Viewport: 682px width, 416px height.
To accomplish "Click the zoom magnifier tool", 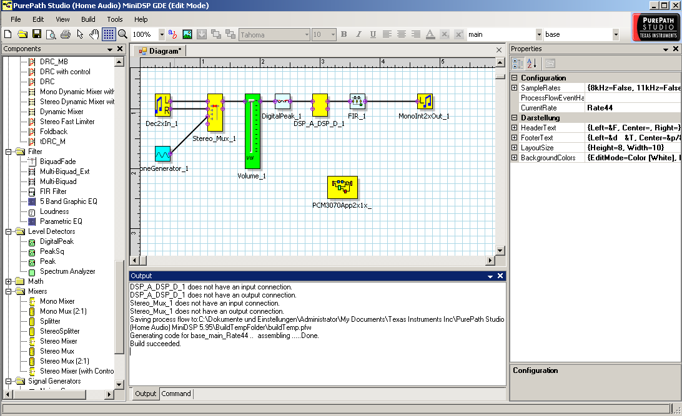I will (x=122, y=34).
